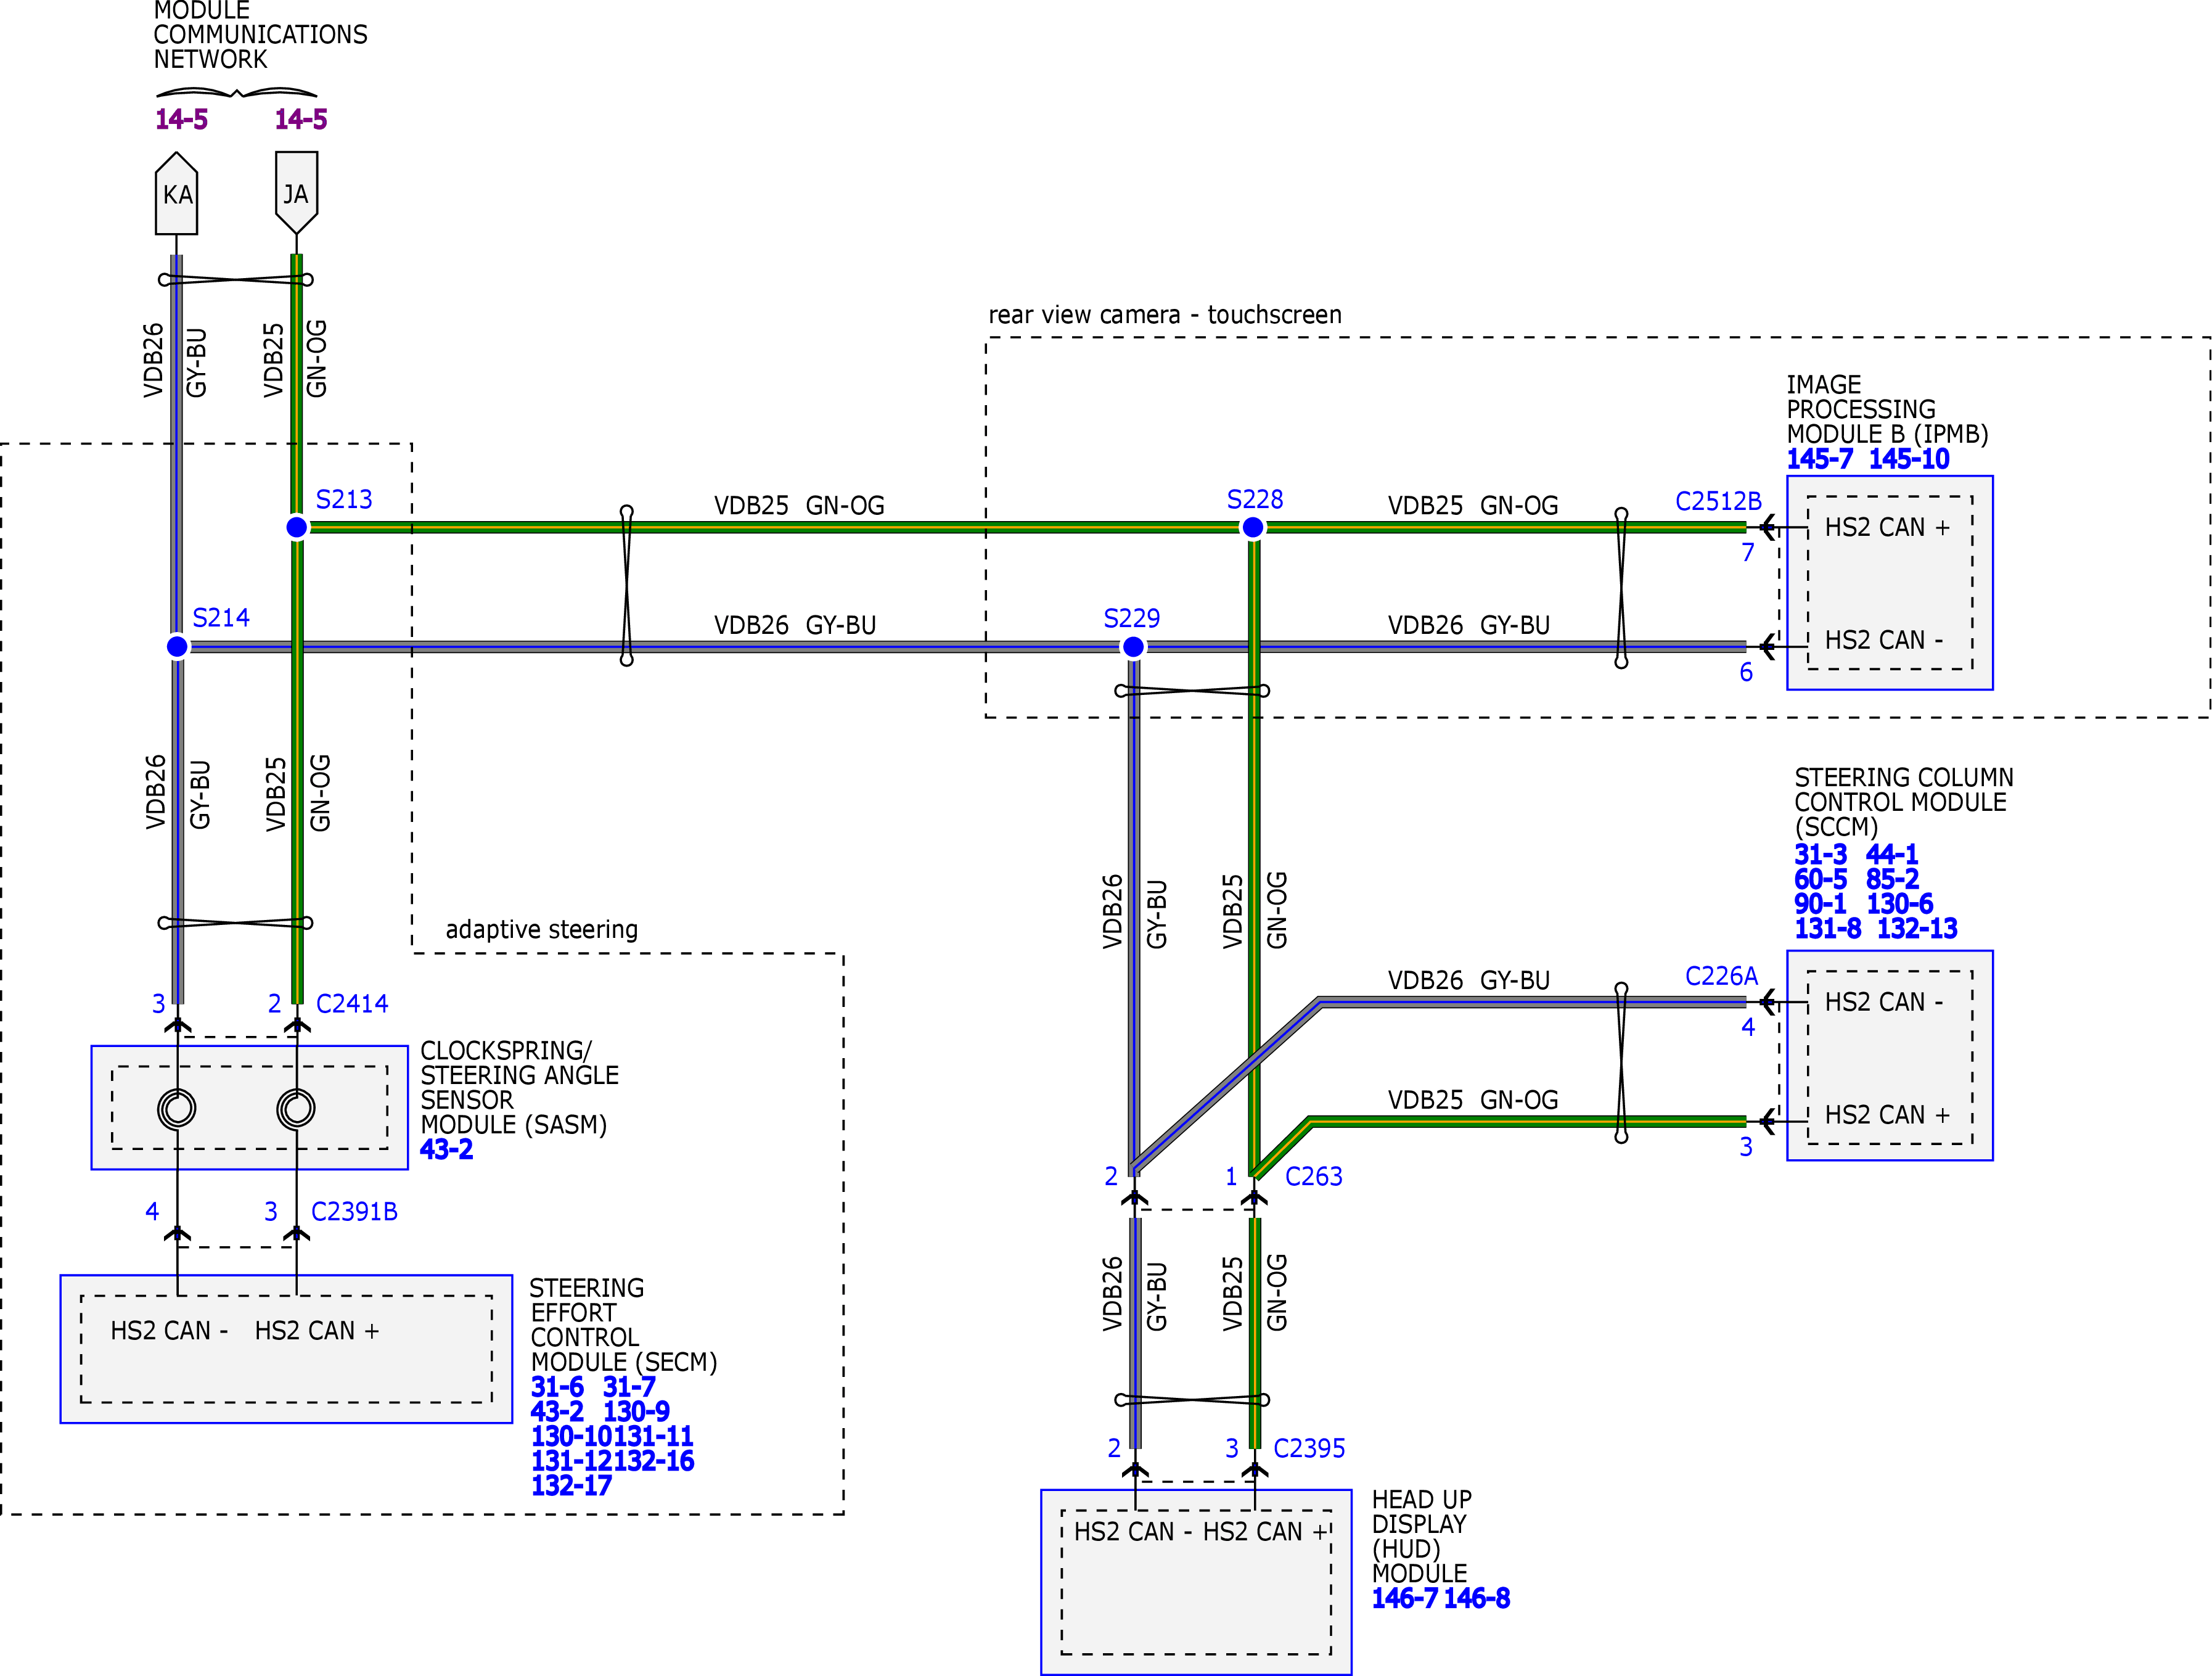Click the JA connector arrow symbol
Screen dimensions: 2212x1676
pos(296,194)
